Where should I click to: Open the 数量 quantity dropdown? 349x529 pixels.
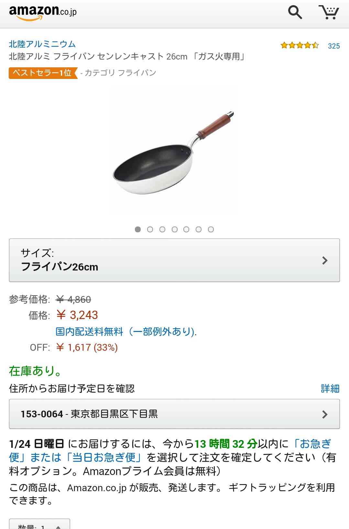39,524
